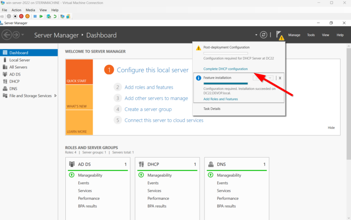351x220 pixels.
Task: Shut down the VM using the red icon
Action: 21,16
